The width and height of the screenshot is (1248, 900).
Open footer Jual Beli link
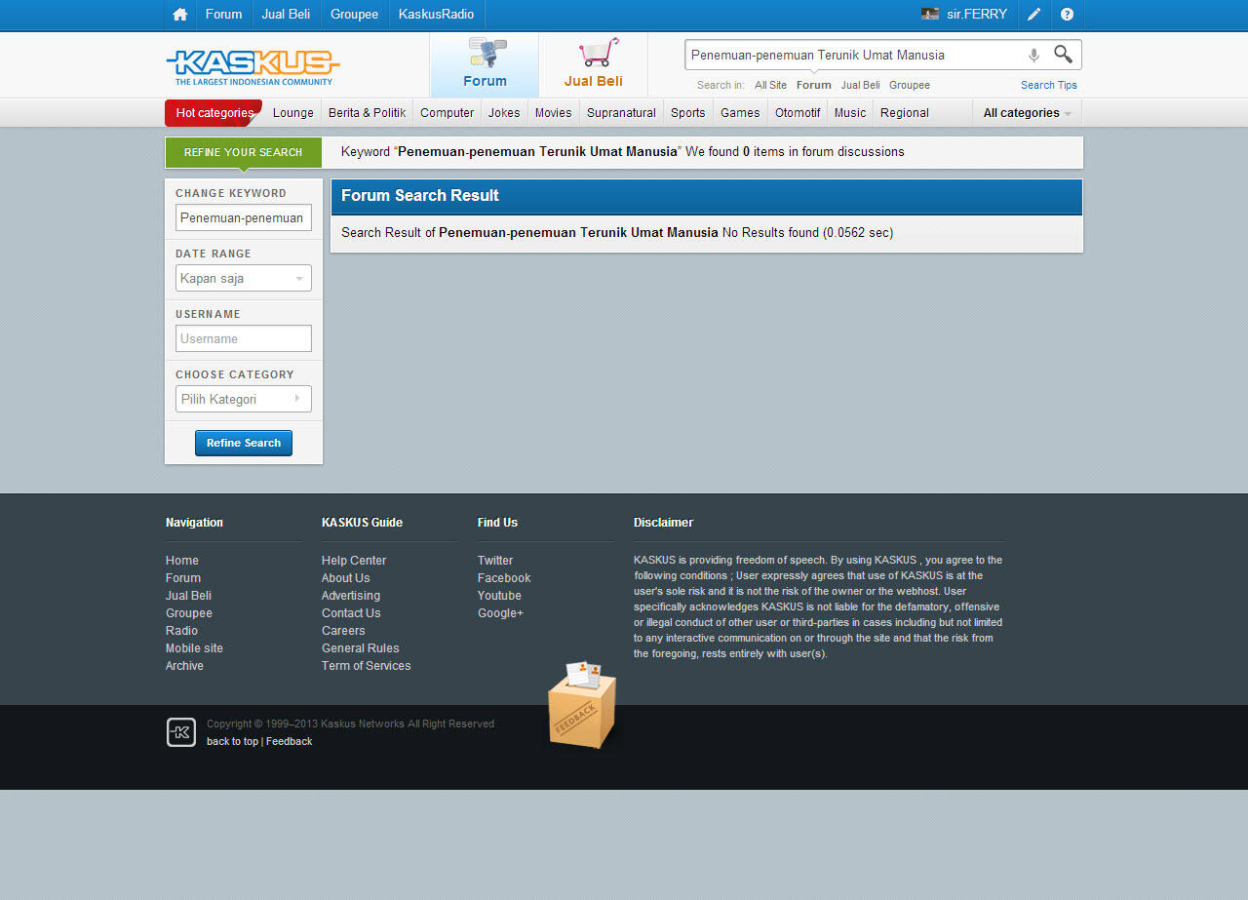point(188,596)
